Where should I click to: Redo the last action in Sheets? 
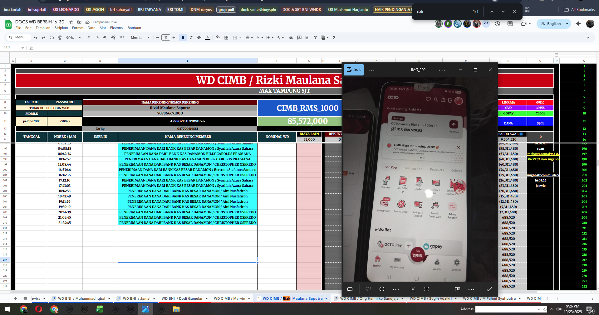click(43, 37)
